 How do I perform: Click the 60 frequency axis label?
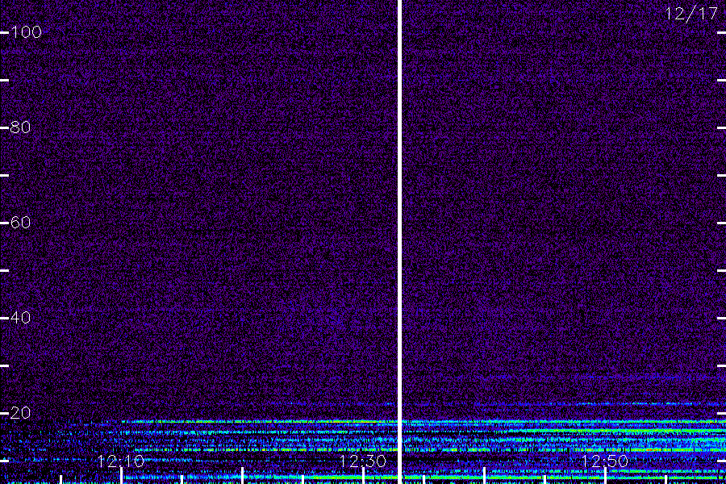[x=20, y=223]
